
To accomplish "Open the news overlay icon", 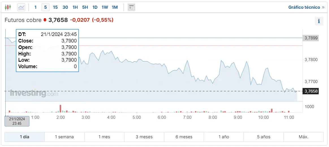I will click(x=131, y=7).
